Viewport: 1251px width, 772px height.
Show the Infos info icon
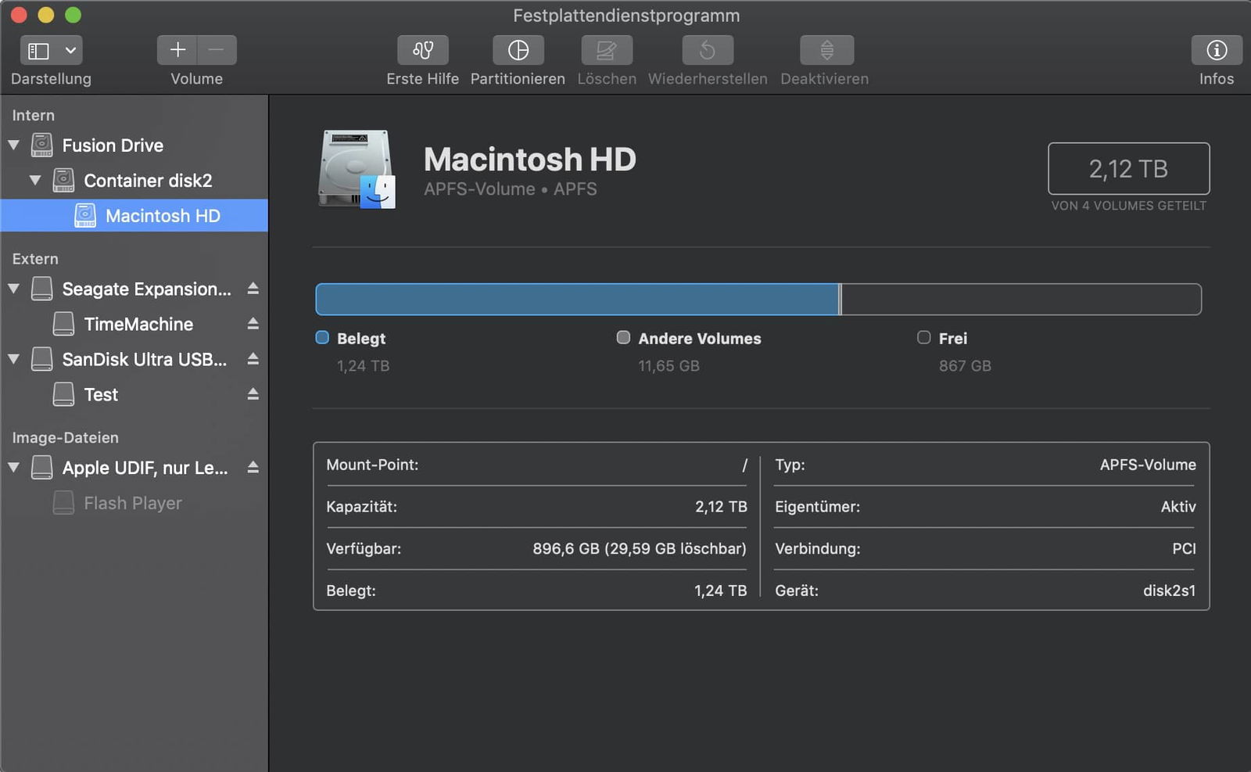tap(1217, 50)
